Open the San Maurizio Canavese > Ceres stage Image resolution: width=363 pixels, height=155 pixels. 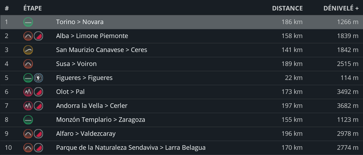[101, 50]
